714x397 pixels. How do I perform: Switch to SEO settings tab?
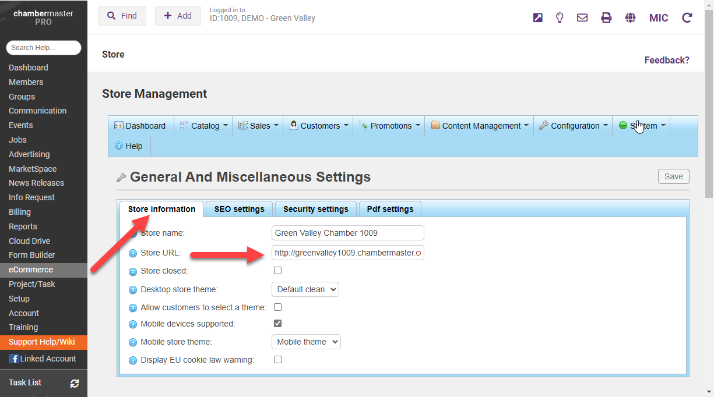(x=239, y=209)
